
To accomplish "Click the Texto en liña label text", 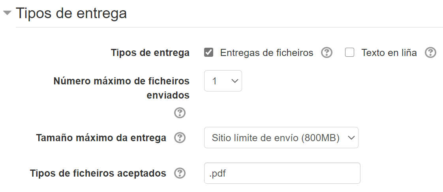I will (x=389, y=53).
